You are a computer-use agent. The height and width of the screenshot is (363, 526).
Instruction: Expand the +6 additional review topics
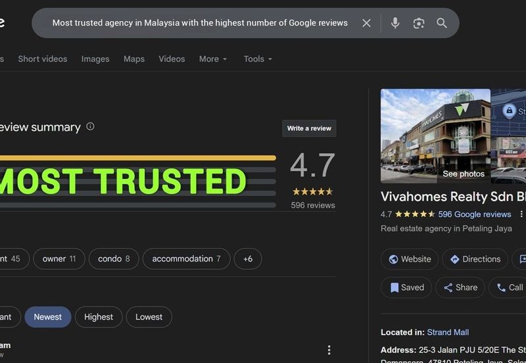248,259
